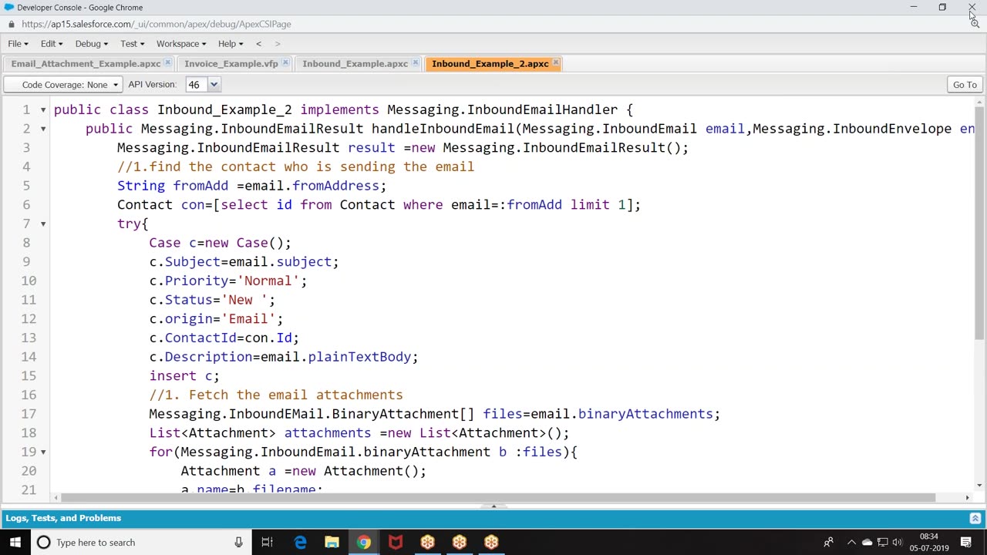
Task: Click the horizontal editor scrollbar
Action: pyautogui.click(x=498, y=498)
